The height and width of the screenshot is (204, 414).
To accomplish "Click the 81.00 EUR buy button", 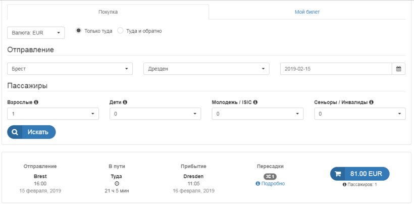I will coord(359,174).
